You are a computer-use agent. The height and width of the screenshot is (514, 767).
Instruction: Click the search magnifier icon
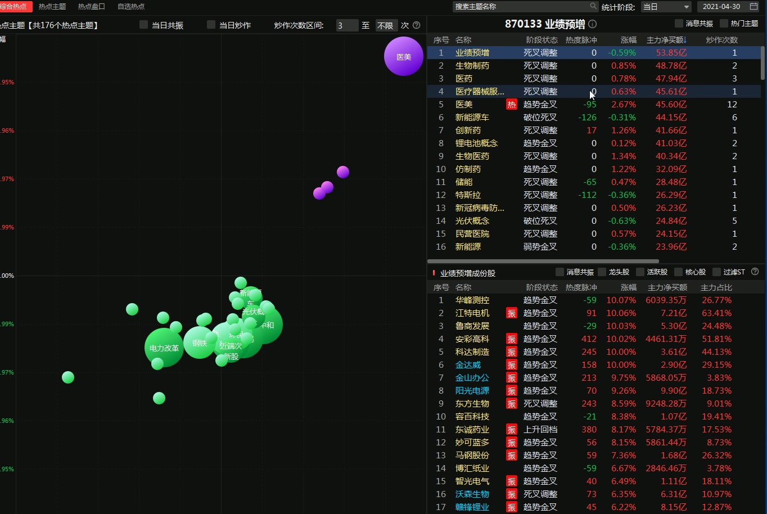tap(593, 6)
